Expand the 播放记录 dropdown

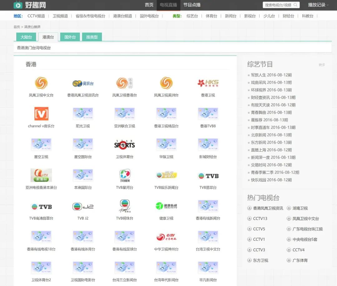318,5
